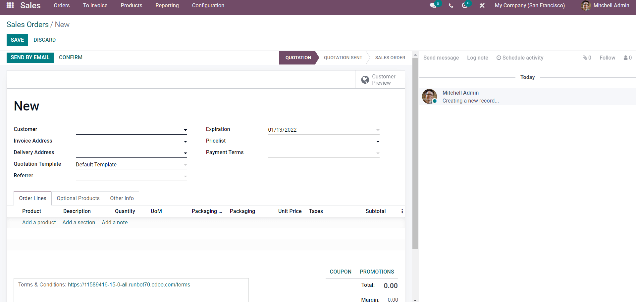Click Follow in chatter

point(607,58)
